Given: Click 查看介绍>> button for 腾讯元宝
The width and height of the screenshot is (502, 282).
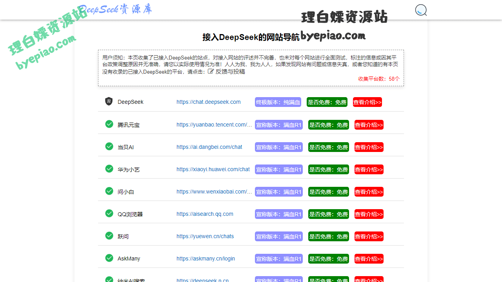Looking at the screenshot, I should pos(369,125).
